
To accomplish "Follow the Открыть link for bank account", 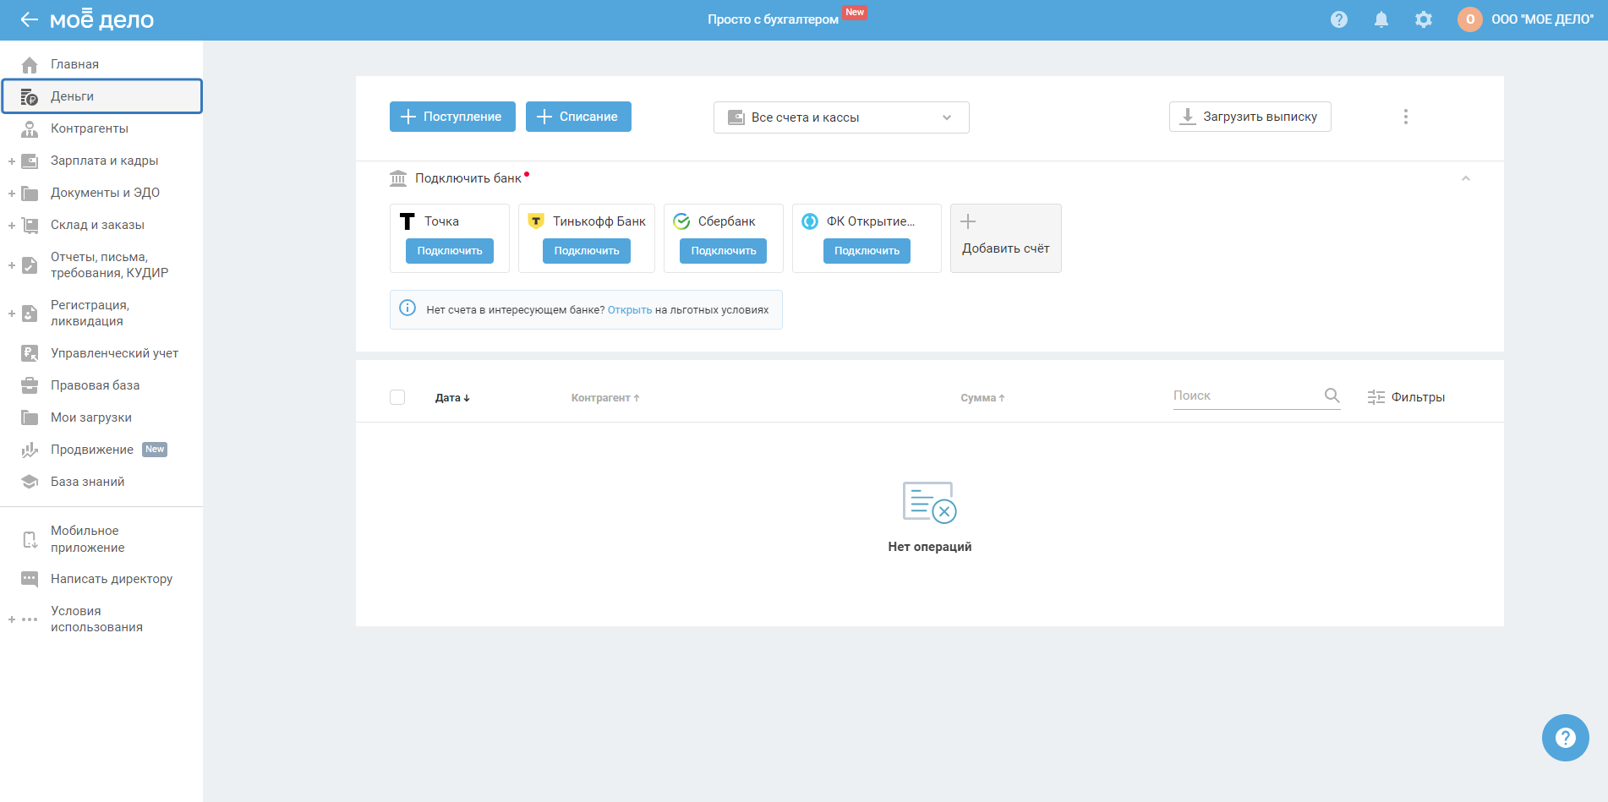I will pyautogui.click(x=630, y=310).
